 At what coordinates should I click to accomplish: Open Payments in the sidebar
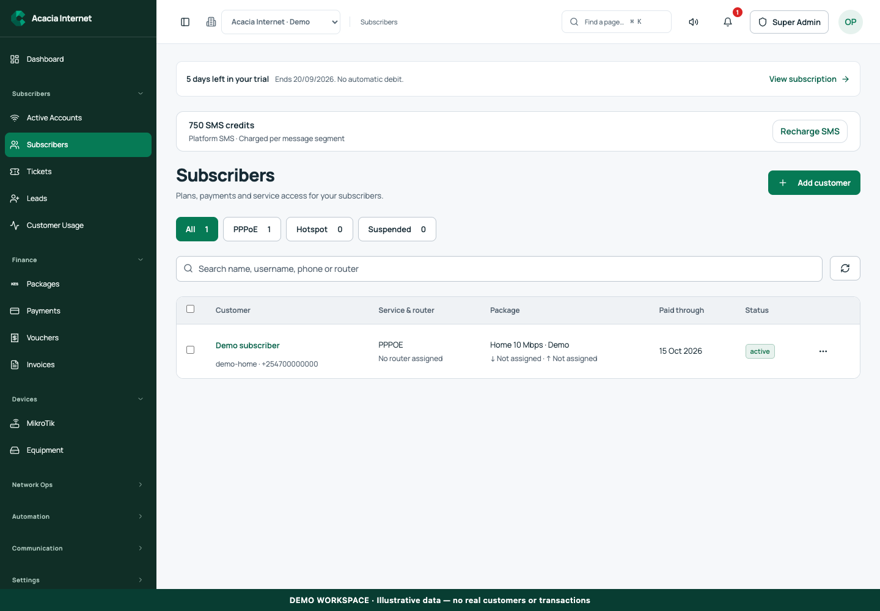click(78, 311)
